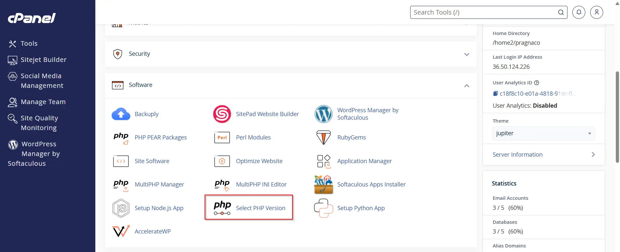Screen dimensions: 620x252
Task: Open notifications bell icon
Action: click(x=579, y=12)
